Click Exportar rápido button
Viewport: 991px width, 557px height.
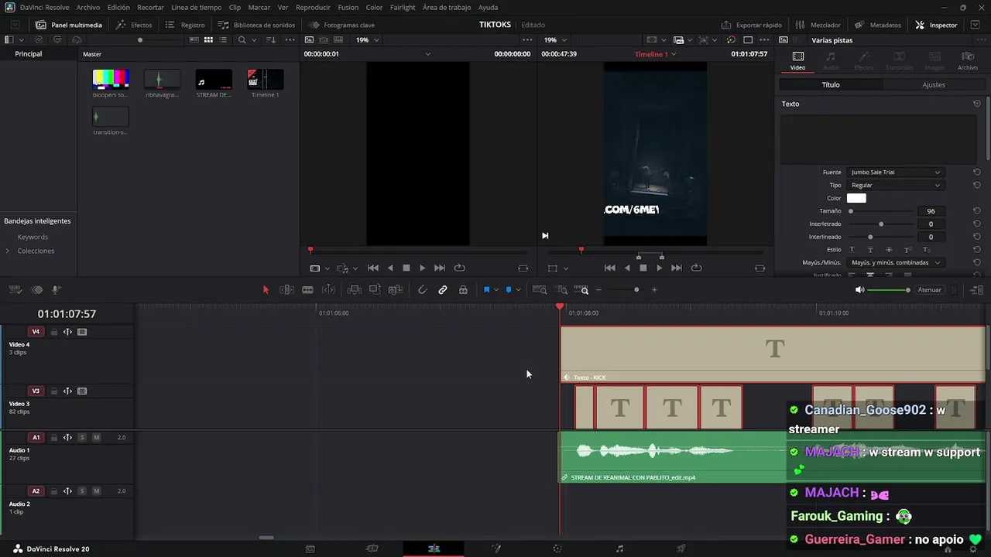752,25
